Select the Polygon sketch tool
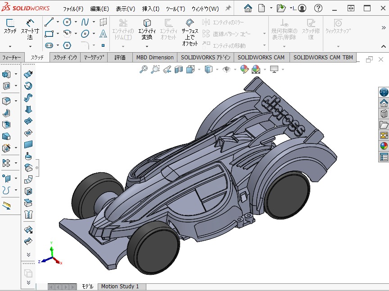 [67, 45]
